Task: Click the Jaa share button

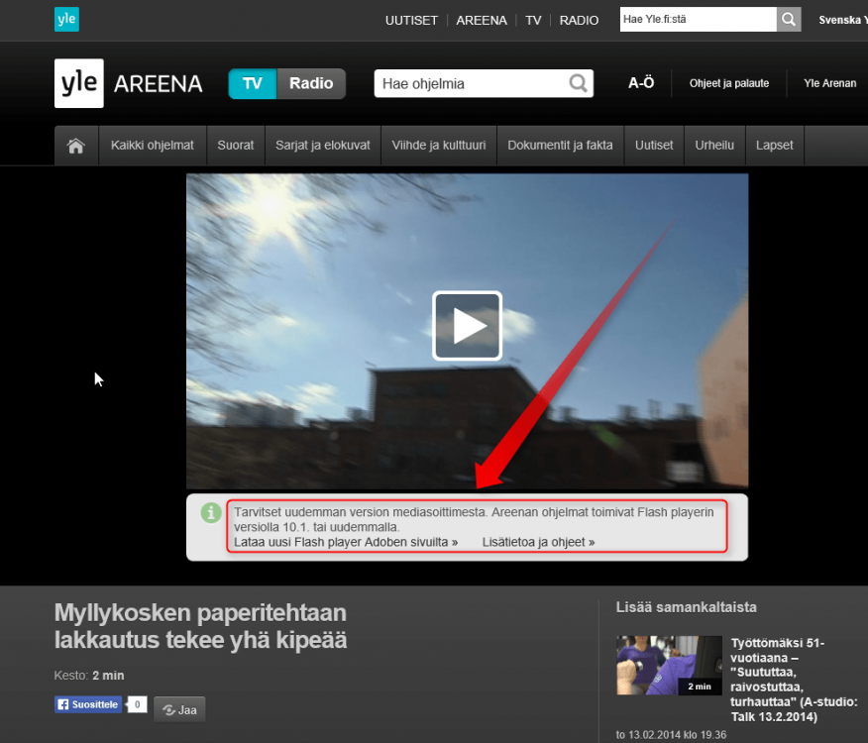Action: click(179, 709)
